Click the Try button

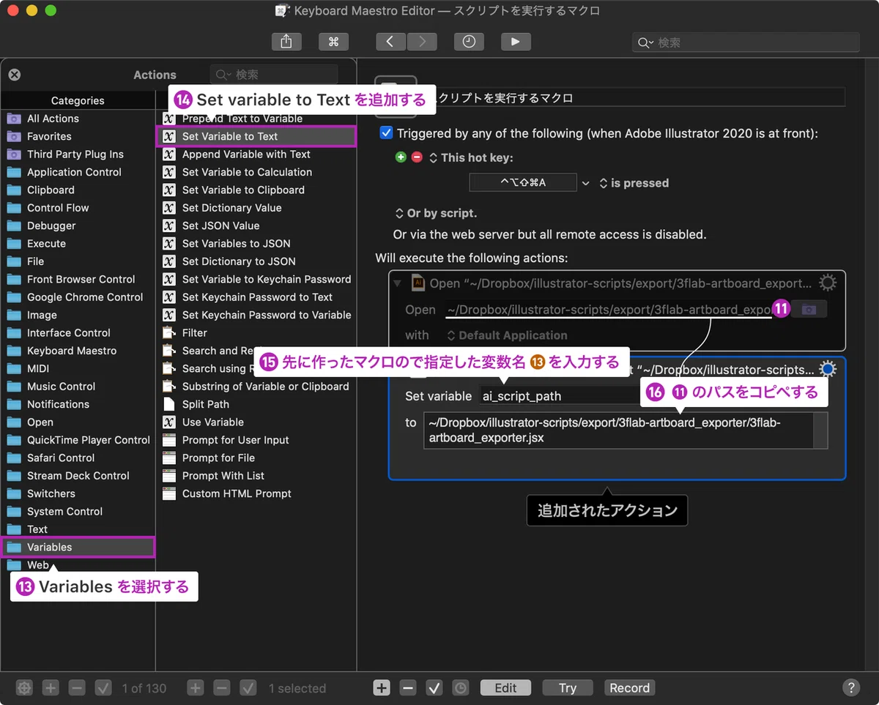[x=568, y=688]
